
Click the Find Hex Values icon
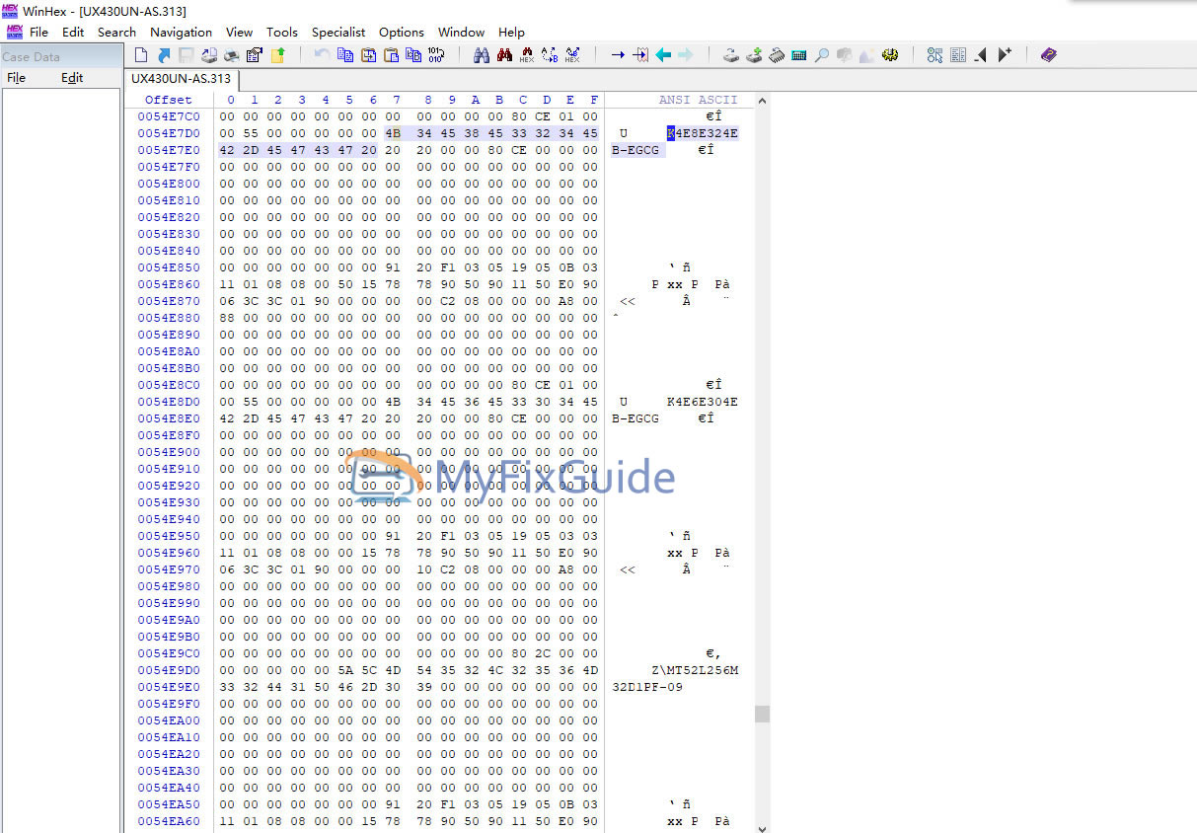pyautogui.click(x=527, y=55)
